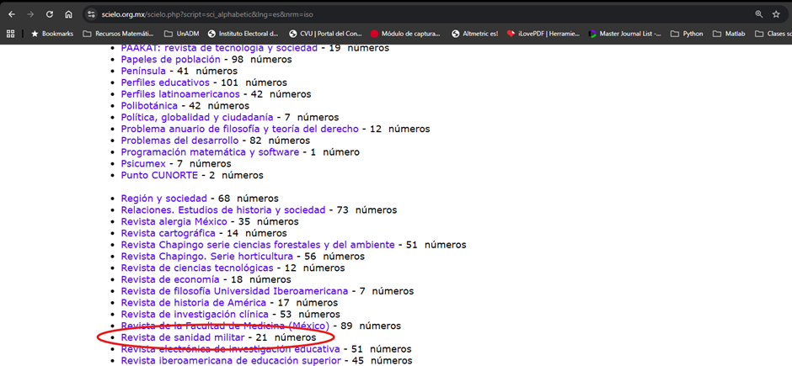792x366 pixels.
Task: Open the Polibotánica journal link
Action: pos(149,106)
